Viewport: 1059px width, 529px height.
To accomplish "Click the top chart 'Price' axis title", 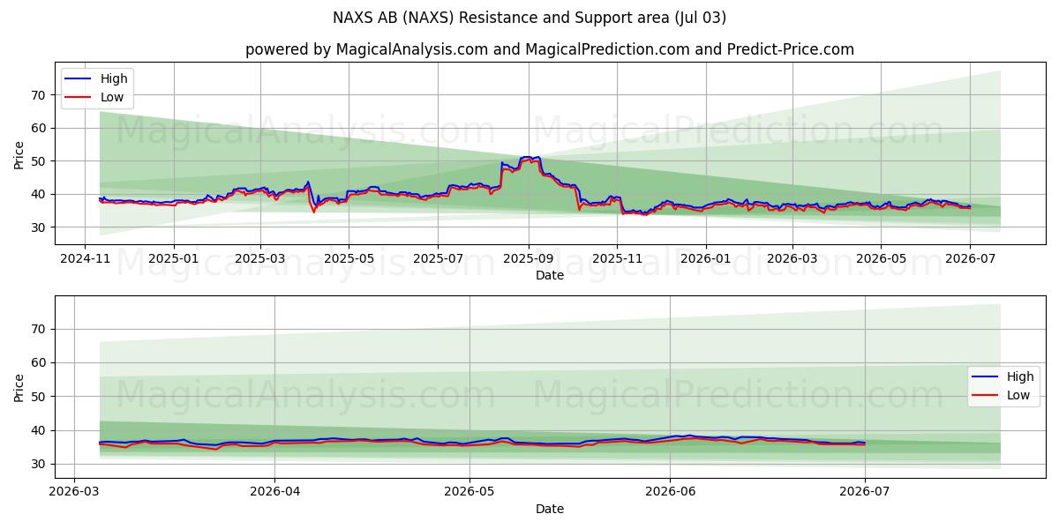I will tap(19, 154).
